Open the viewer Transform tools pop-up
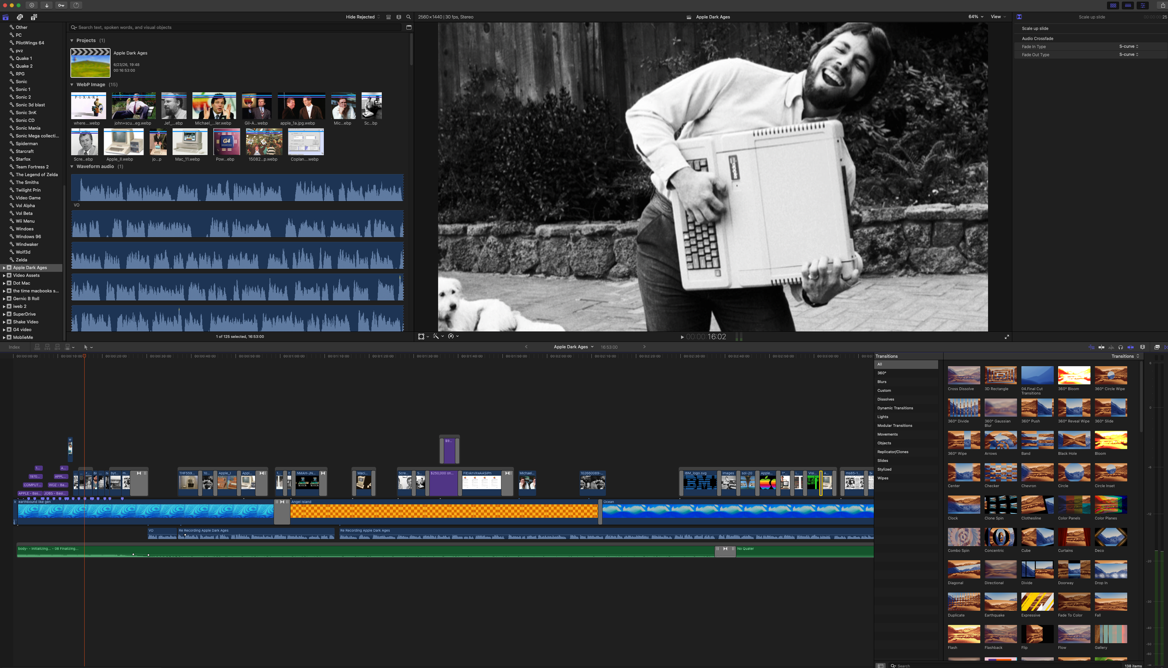Viewport: 1168px width, 668px height. 423,336
